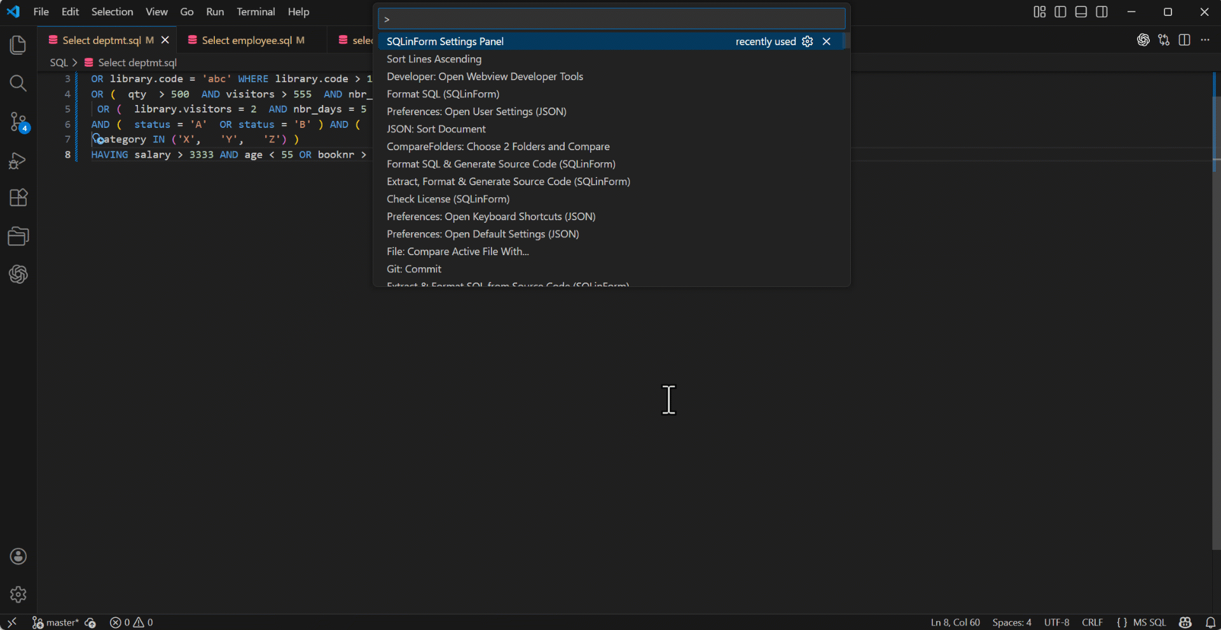Run Developer: Open Webview Developer Tools
The width and height of the screenshot is (1221, 630).
[x=612, y=76]
